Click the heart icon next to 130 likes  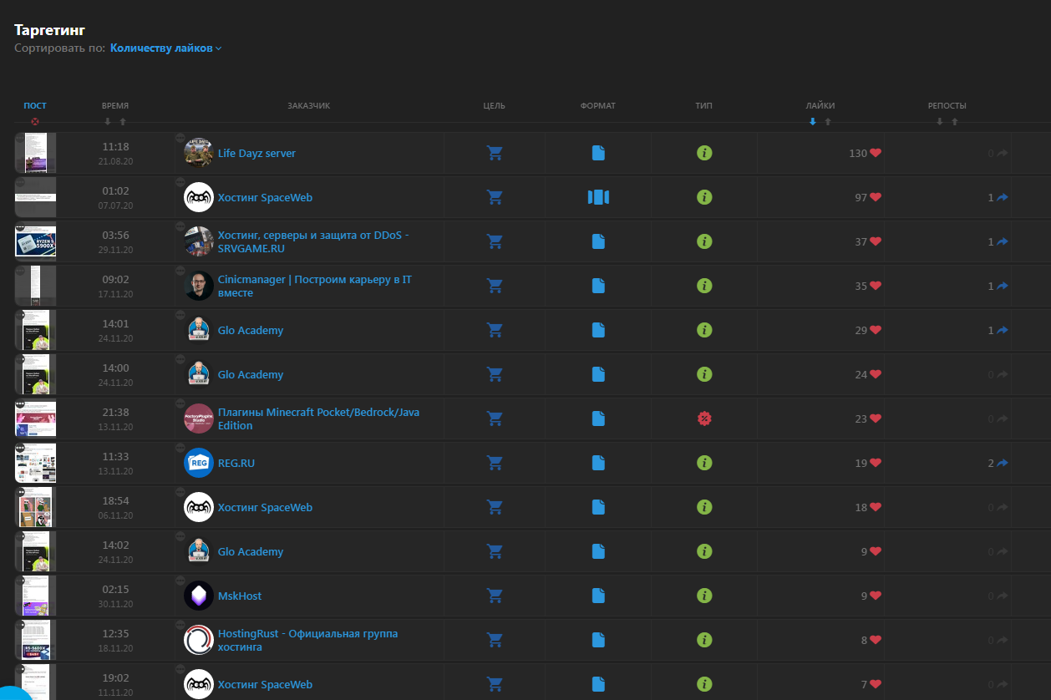coord(876,153)
